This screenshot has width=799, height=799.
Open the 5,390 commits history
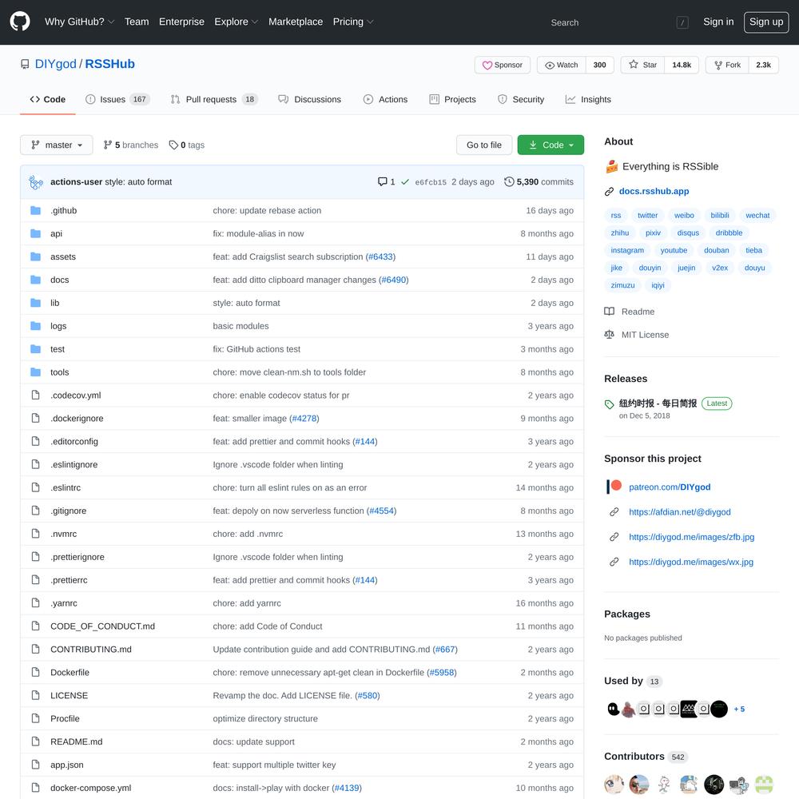539,182
